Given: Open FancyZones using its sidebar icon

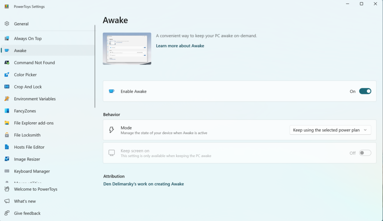Looking at the screenshot, I should (x=7, y=111).
